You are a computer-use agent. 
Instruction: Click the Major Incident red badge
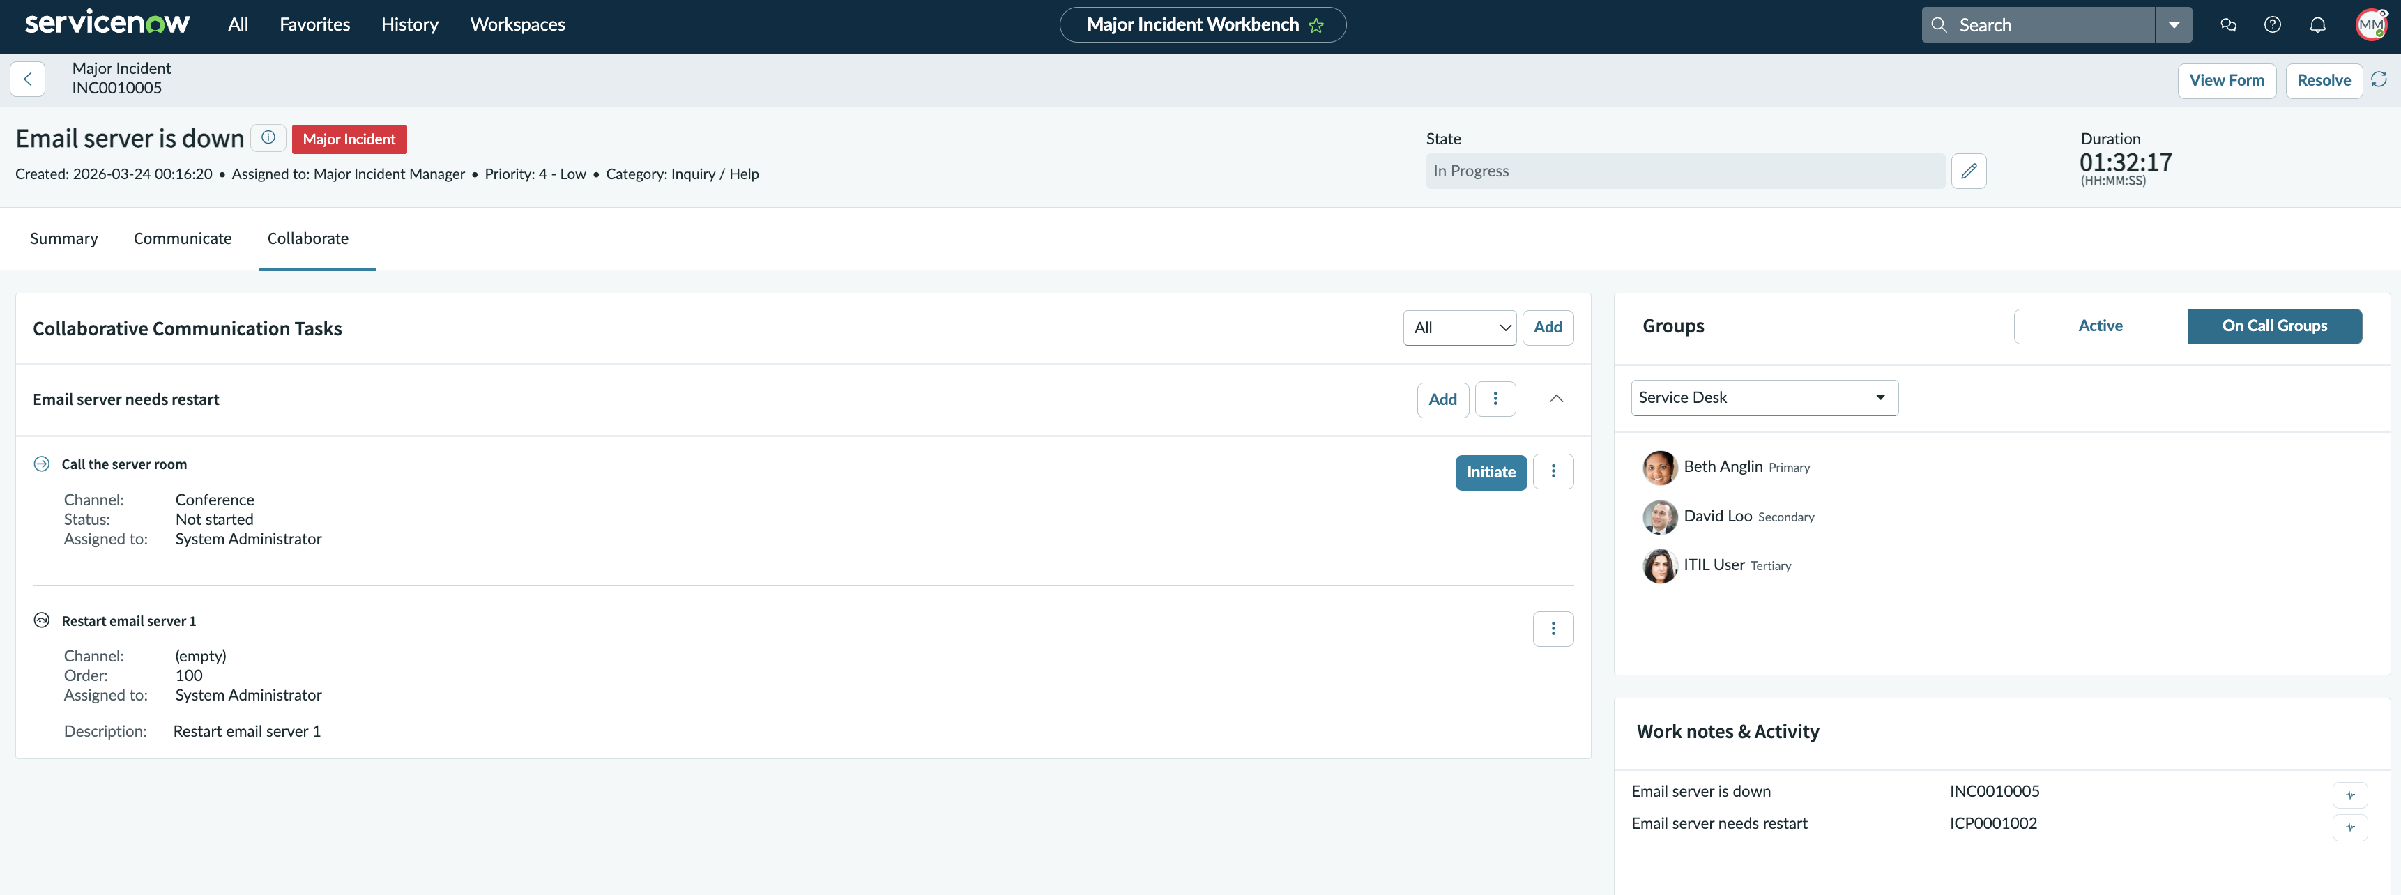click(x=349, y=140)
